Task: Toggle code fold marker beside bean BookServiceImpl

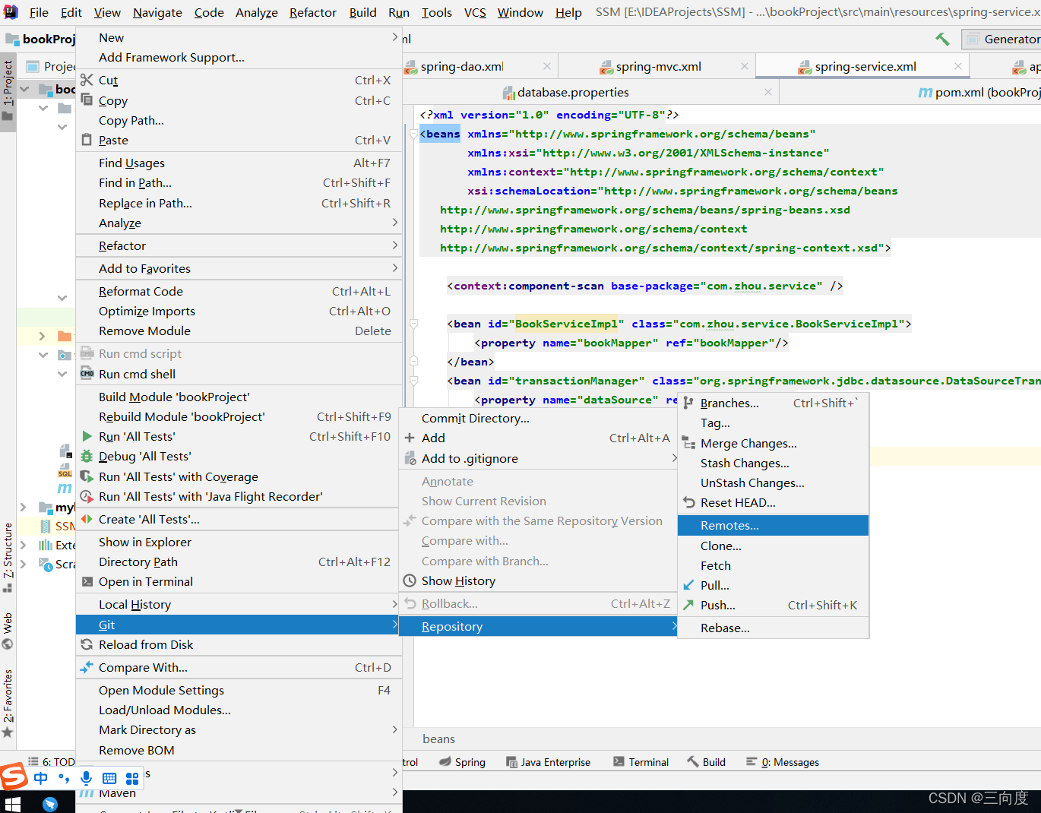Action: (x=414, y=324)
